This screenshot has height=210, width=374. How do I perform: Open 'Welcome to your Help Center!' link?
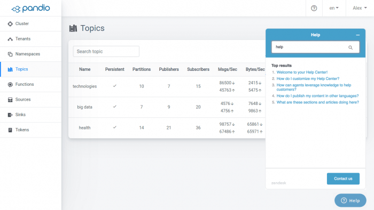pyautogui.click(x=302, y=72)
